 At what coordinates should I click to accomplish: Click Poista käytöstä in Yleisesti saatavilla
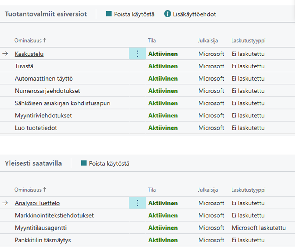pyautogui.click(x=105, y=163)
